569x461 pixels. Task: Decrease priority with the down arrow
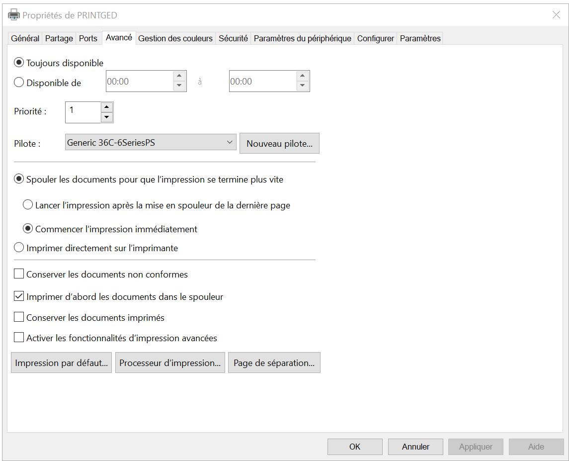click(107, 117)
